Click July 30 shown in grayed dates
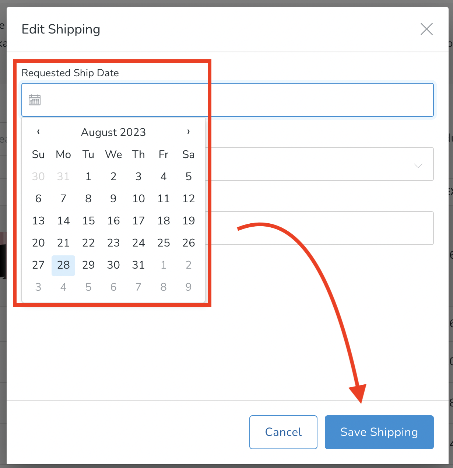Image resolution: width=453 pixels, height=468 pixels. pyautogui.click(x=38, y=176)
